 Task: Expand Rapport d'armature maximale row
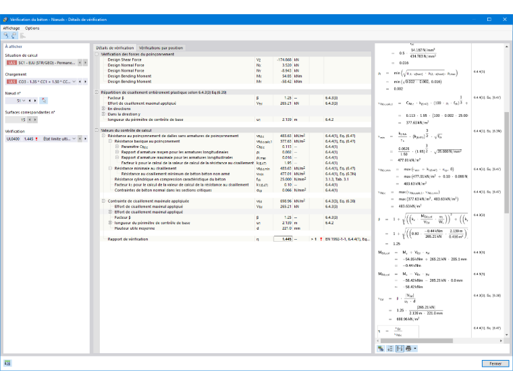tap(117, 157)
